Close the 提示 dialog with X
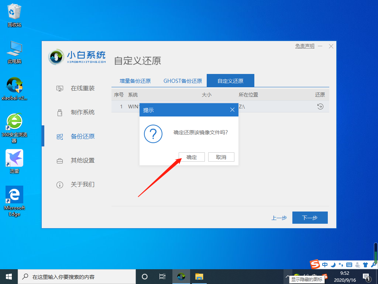 [233, 110]
